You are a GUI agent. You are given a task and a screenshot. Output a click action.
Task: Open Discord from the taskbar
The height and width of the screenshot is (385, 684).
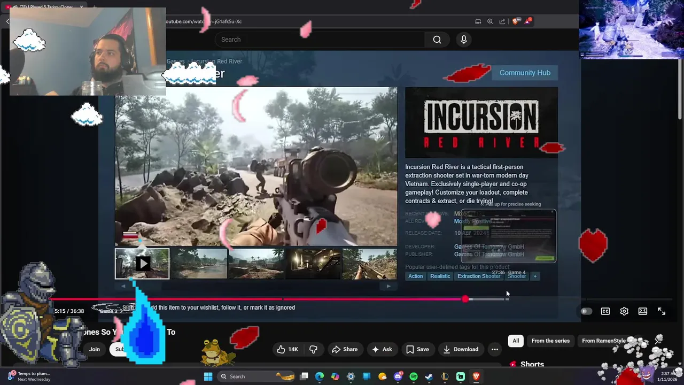[x=398, y=376]
